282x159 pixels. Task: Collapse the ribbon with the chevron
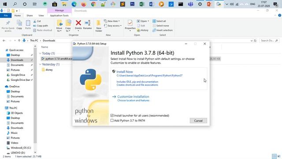[x=275, y=15]
